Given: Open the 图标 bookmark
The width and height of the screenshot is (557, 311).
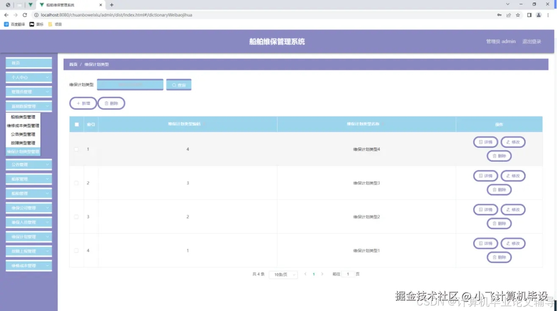Looking at the screenshot, I should click(x=36, y=24).
